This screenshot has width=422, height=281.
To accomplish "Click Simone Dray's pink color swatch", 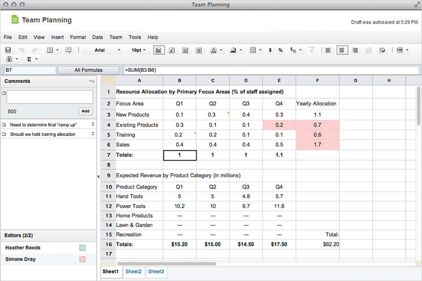I will (x=82, y=259).
